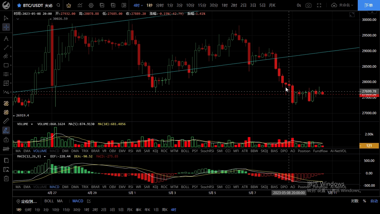
Task: Click the trash icon to delete drawings
Action: point(6,179)
